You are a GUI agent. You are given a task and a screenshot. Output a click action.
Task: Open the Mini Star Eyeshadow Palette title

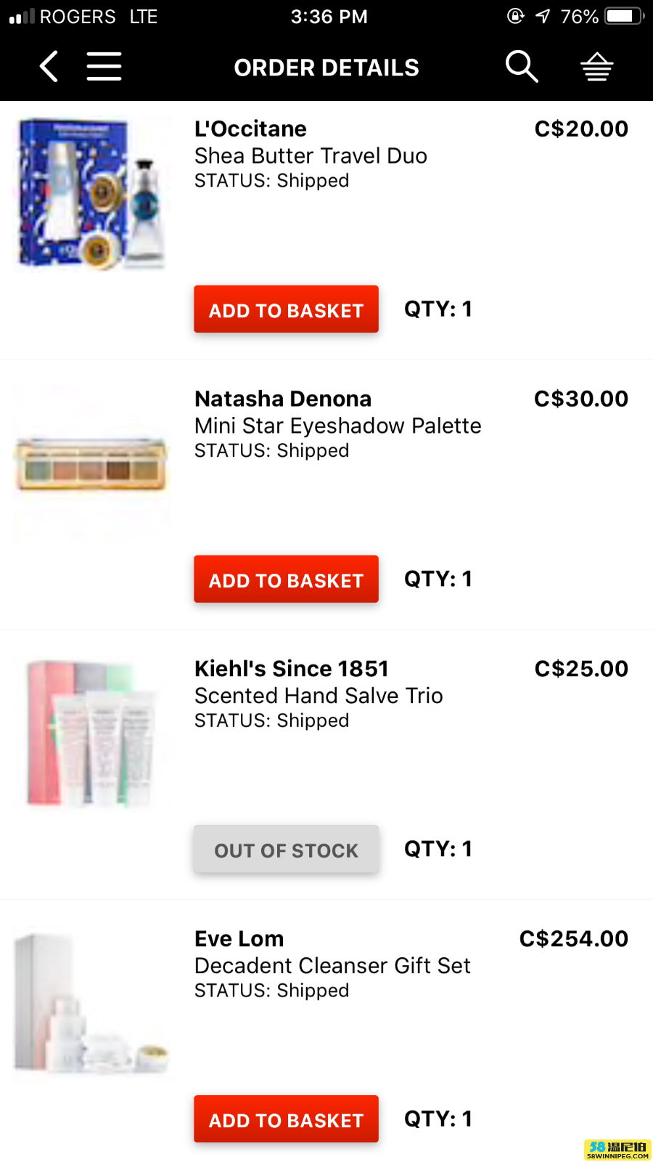pyautogui.click(x=337, y=426)
